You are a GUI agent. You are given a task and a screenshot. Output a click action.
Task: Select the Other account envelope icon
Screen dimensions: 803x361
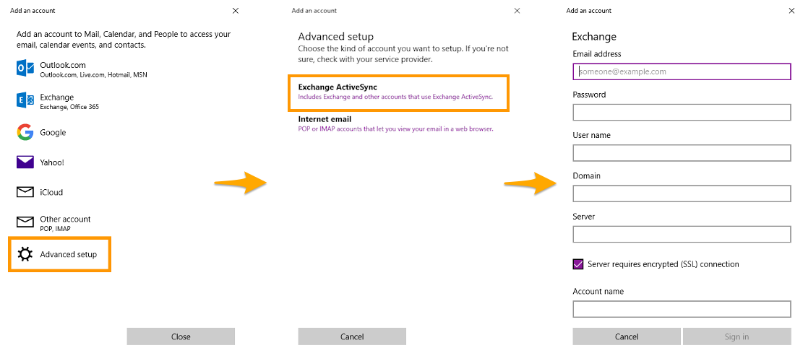pos(25,222)
